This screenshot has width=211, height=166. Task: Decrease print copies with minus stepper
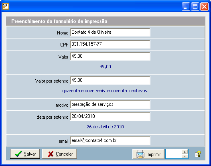(185, 156)
